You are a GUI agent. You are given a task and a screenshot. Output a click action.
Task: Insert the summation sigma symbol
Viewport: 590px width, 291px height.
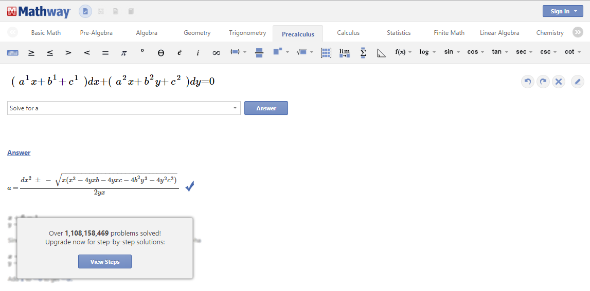point(363,52)
